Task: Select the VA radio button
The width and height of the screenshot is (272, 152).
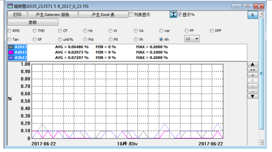Action: 136,31
